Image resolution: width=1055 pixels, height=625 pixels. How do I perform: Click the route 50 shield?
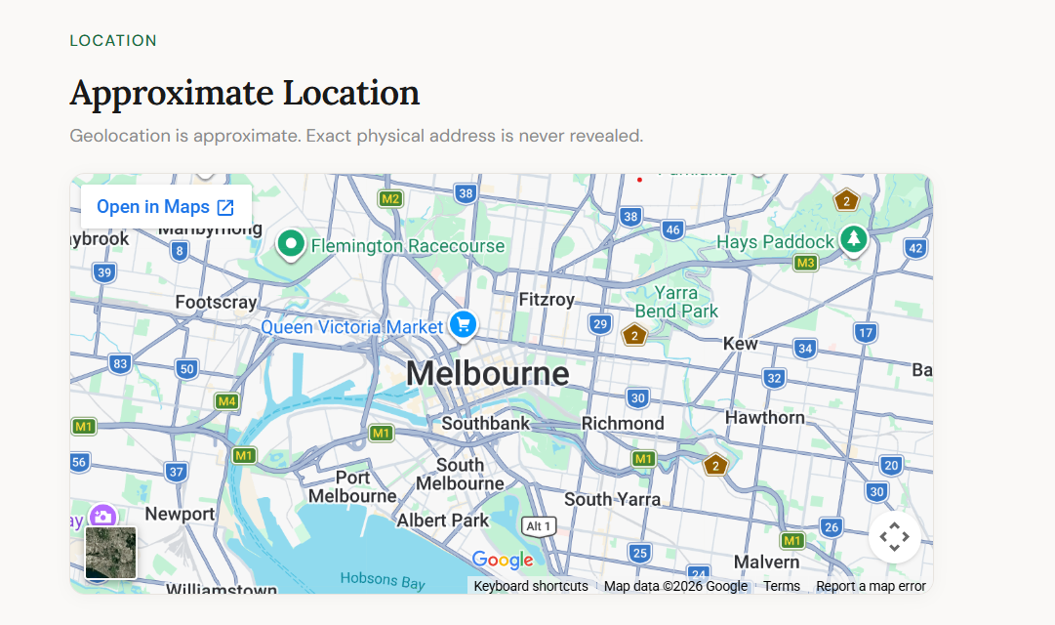tap(187, 369)
